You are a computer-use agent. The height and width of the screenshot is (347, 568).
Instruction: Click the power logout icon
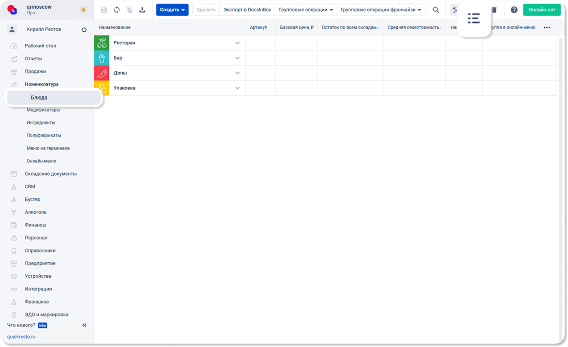(84, 30)
